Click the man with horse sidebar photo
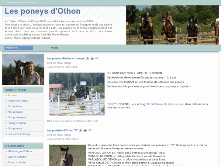This screenshot has width=221, height=166. (x=23, y=69)
